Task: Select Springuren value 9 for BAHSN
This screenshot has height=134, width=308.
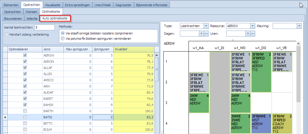Action: coord(103,105)
